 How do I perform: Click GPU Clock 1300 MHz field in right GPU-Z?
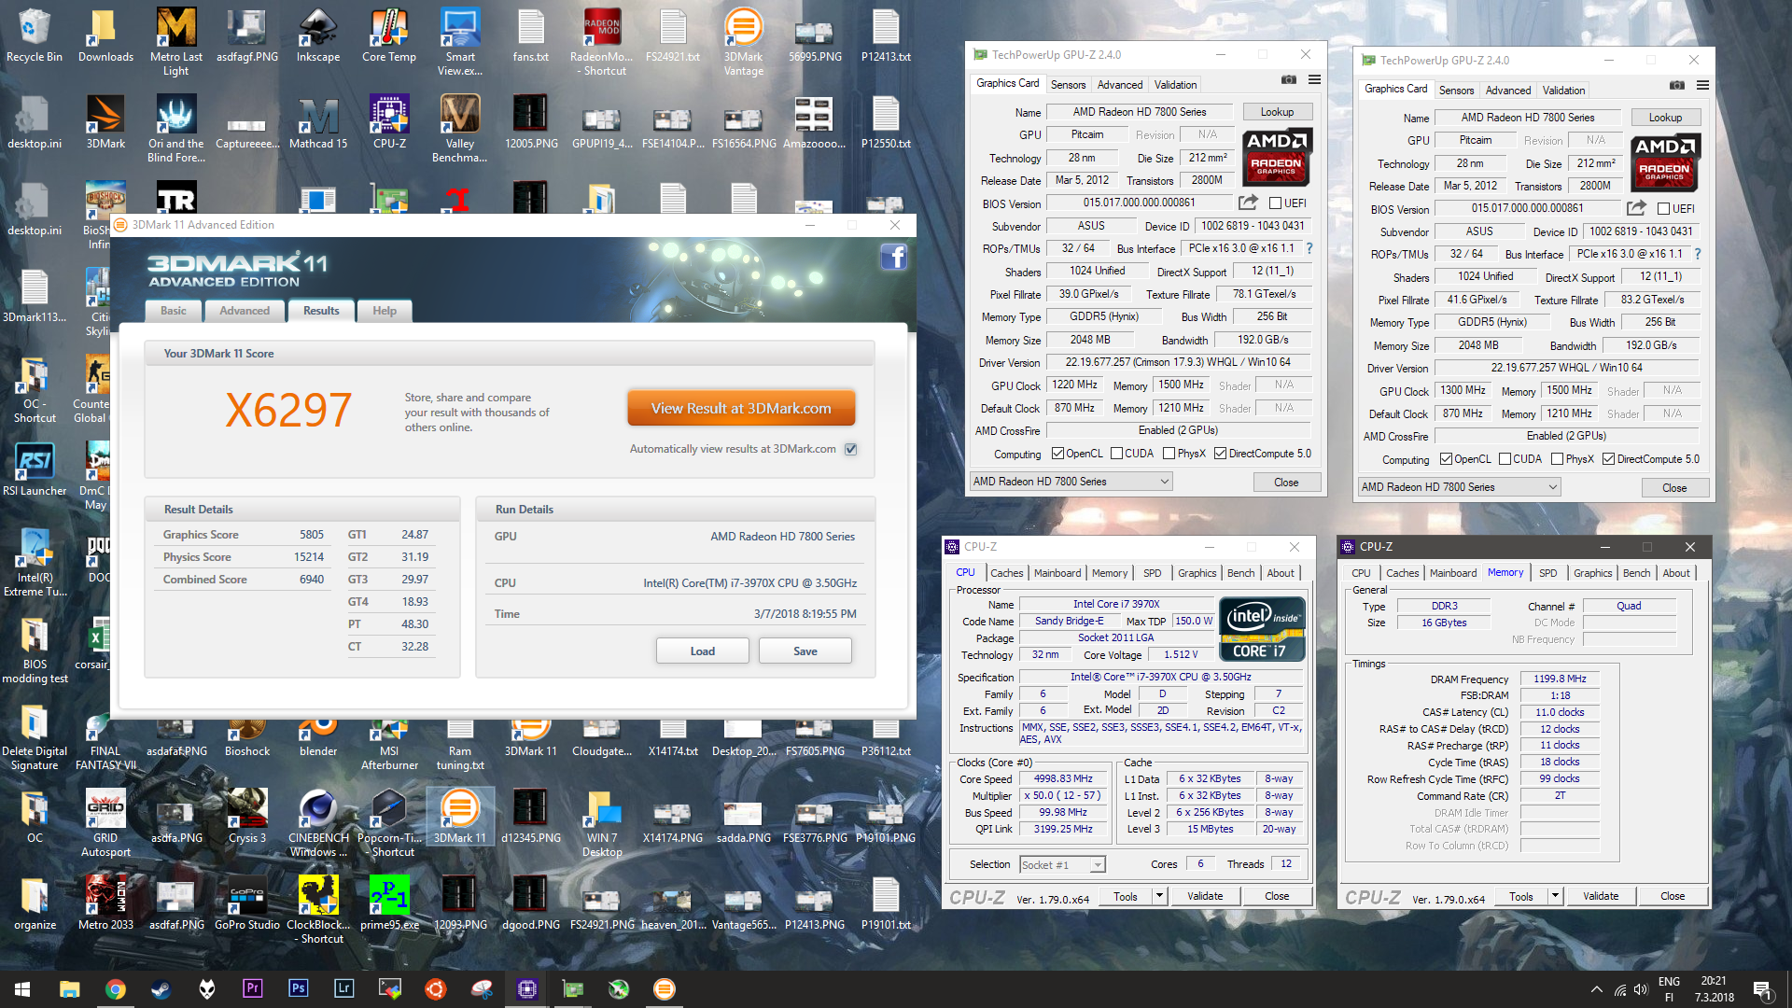[1463, 391]
